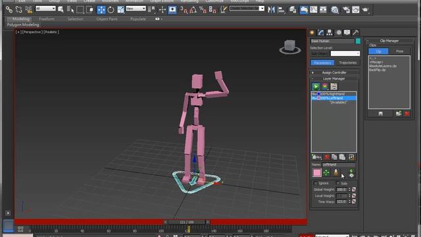Click the teal object color swatch
Screen dimensions: 421x237
tap(358, 41)
